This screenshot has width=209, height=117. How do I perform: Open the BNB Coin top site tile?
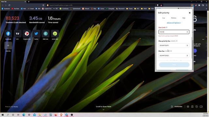(x=45, y=34)
